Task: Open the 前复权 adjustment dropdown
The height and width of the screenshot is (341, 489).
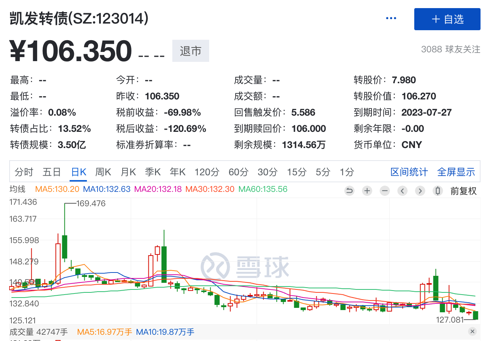Action: click(463, 191)
